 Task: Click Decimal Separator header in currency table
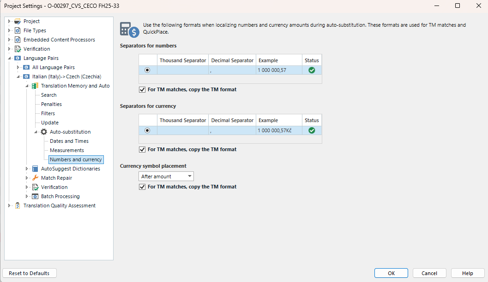click(232, 121)
